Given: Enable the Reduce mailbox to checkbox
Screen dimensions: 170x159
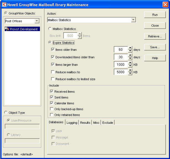Looking at the screenshot, I should (53, 72).
